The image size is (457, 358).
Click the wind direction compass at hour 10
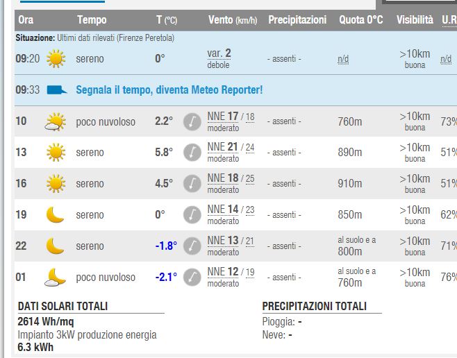pos(192,122)
